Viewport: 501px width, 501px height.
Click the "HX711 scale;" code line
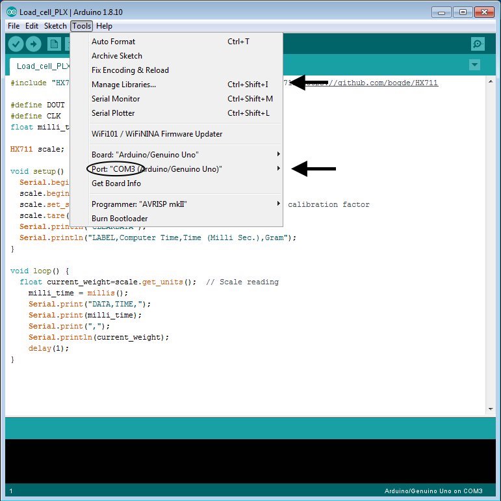(38, 149)
